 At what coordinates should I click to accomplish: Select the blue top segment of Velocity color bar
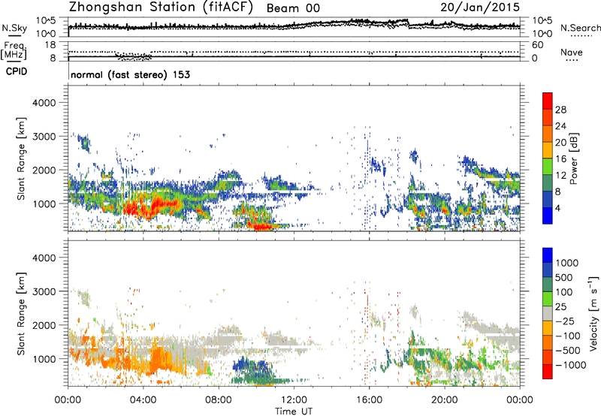548,255
